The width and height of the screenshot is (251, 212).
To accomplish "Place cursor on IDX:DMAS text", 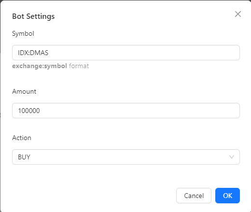I will click(33, 53).
